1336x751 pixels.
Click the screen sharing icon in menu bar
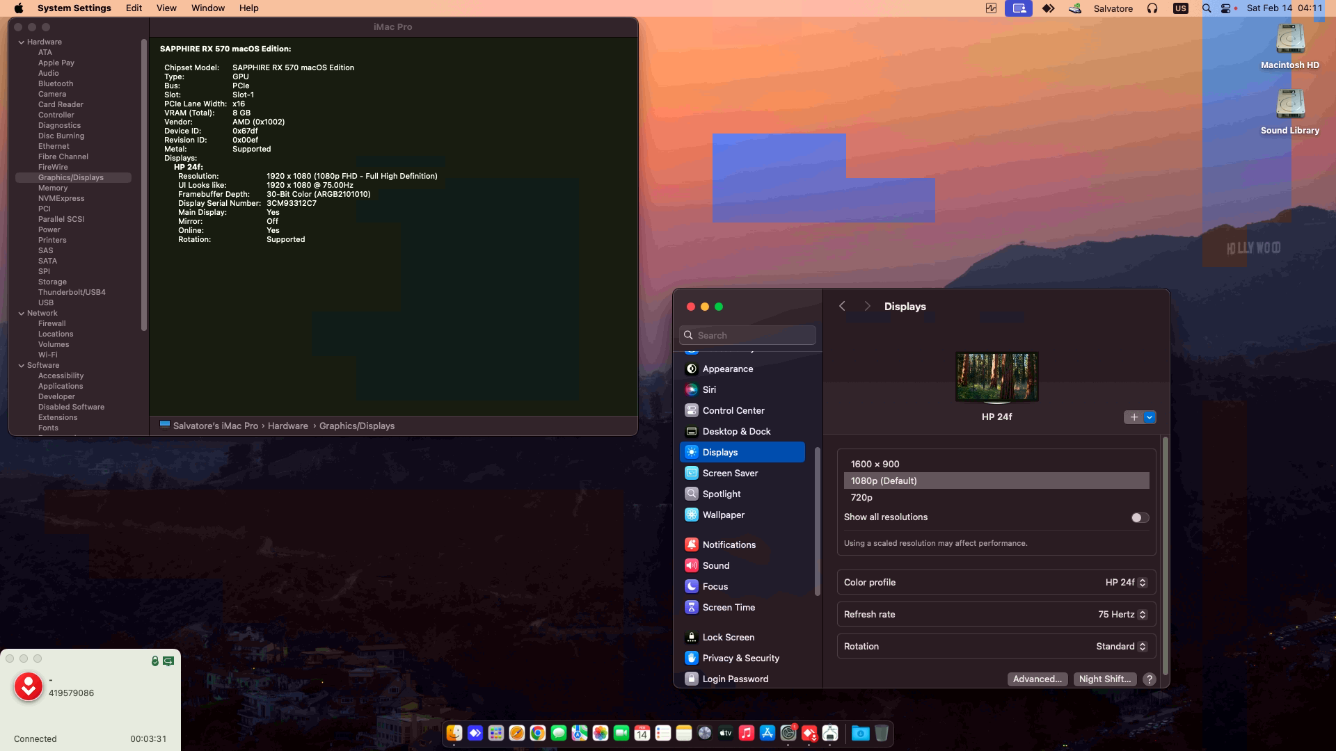tap(1019, 8)
